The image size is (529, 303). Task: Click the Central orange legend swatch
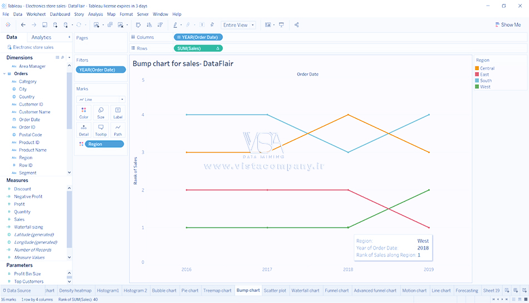coord(477,69)
